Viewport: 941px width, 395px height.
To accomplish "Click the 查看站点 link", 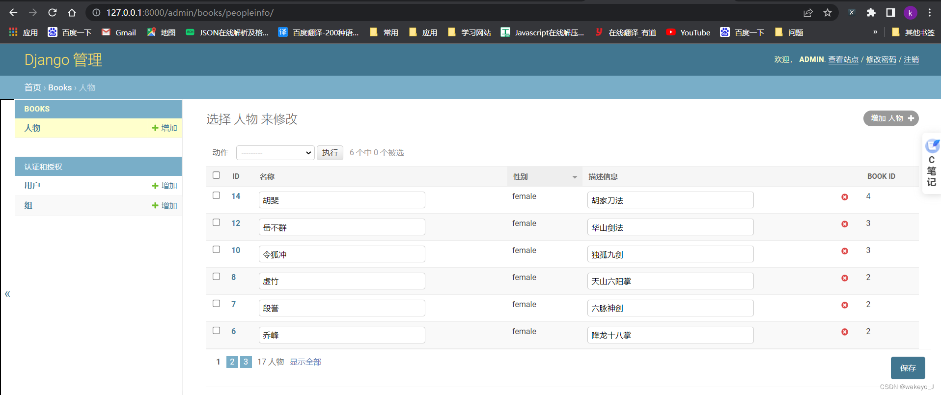I will [x=843, y=59].
